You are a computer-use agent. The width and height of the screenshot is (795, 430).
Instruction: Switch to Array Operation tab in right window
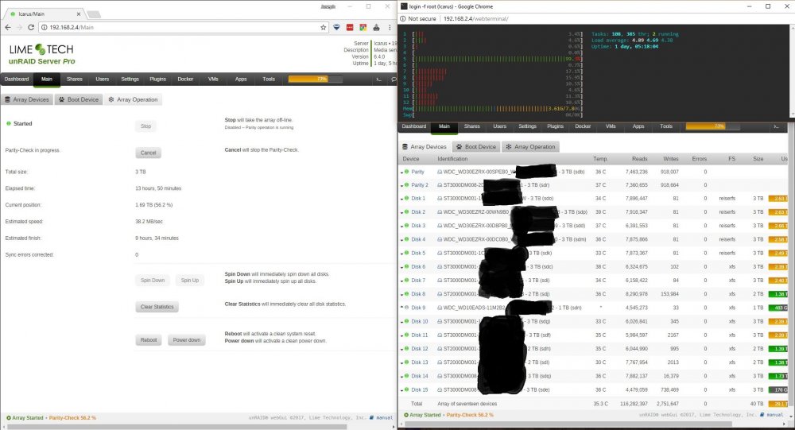pyautogui.click(x=530, y=147)
